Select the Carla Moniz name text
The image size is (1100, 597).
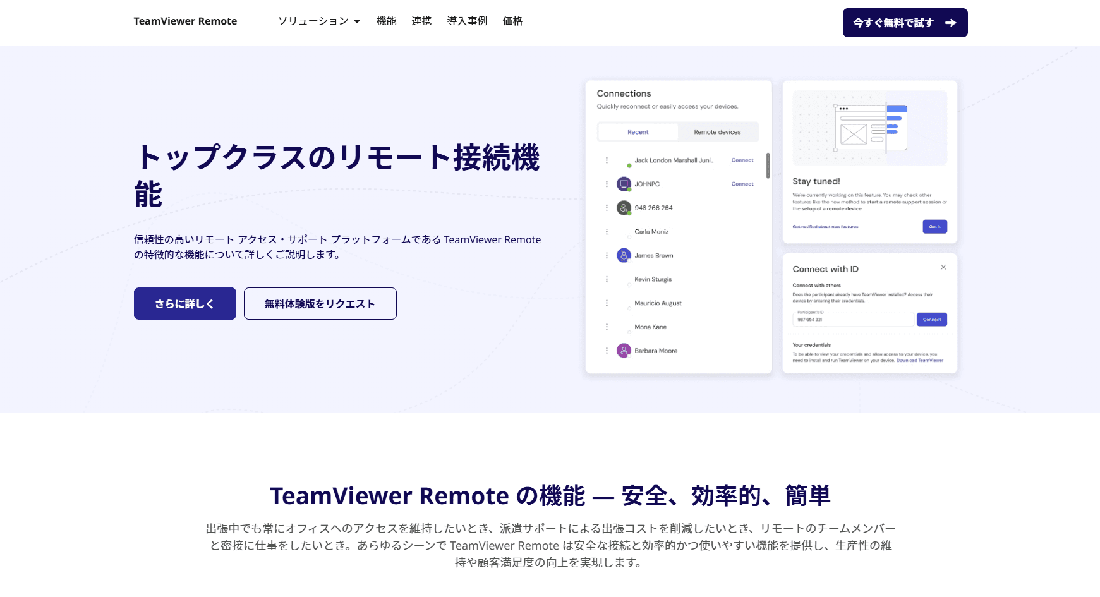point(651,232)
